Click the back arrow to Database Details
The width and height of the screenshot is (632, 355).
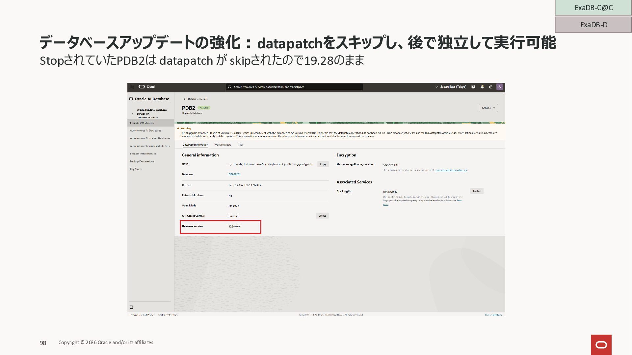(185, 99)
